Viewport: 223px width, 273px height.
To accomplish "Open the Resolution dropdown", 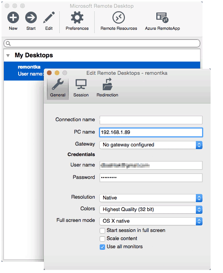I will 151,198.
